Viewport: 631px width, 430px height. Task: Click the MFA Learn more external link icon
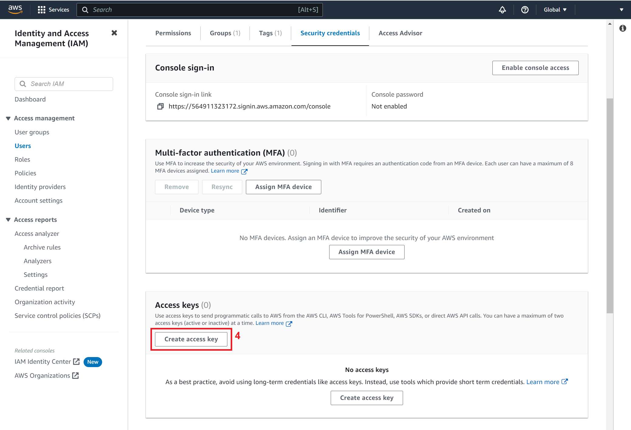pos(244,171)
